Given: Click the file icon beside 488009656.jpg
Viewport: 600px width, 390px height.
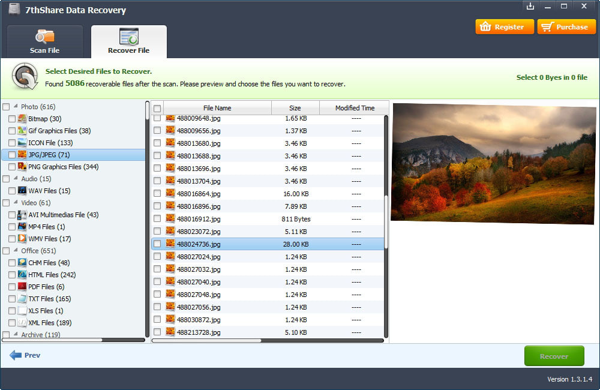Looking at the screenshot, I should tap(170, 130).
